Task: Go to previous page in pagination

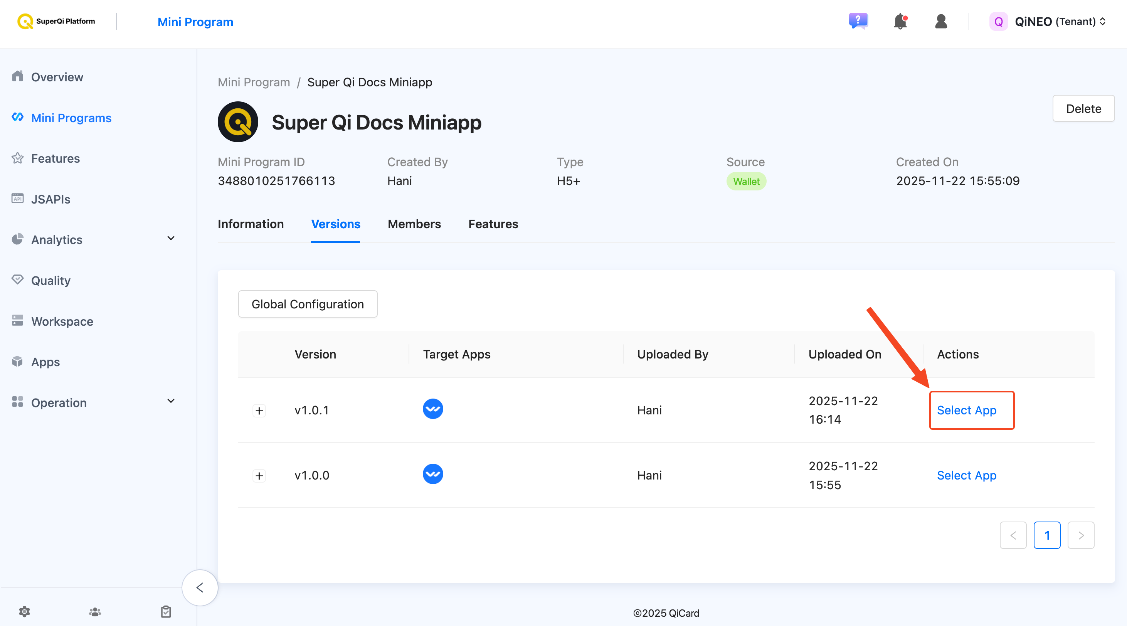Action: click(x=1013, y=535)
